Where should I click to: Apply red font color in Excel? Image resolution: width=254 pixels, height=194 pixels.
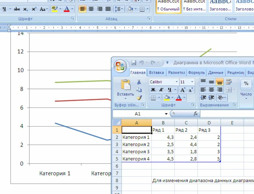179,98
